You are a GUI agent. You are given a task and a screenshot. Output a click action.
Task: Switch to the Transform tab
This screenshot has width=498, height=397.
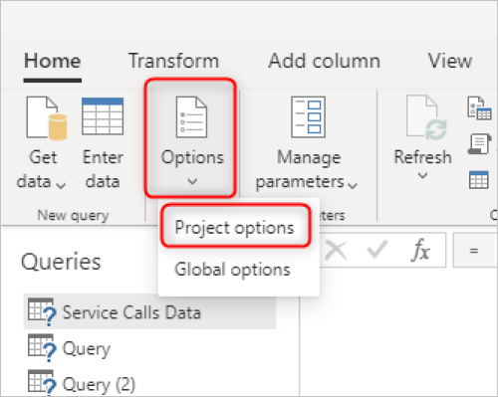tap(173, 61)
